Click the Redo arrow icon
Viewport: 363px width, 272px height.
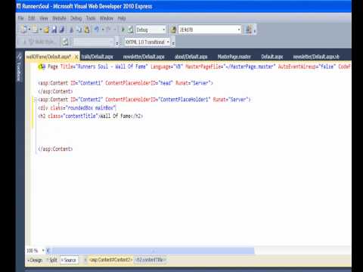(108, 29)
